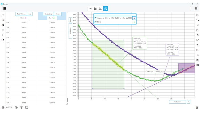This screenshot has height=113, width=200.
Task: Select row number 424
Action: (8, 103)
